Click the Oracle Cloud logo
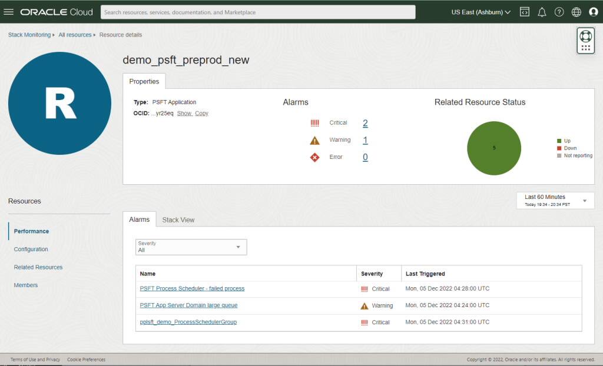 click(57, 11)
